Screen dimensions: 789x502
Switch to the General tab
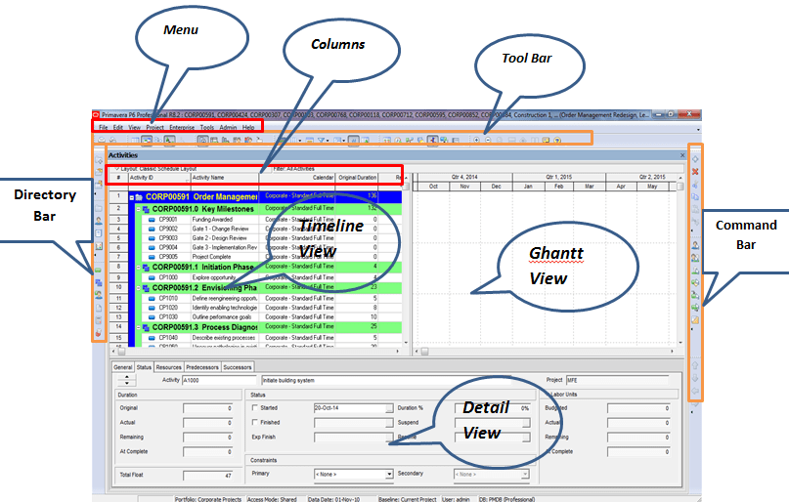tap(123, 367)
